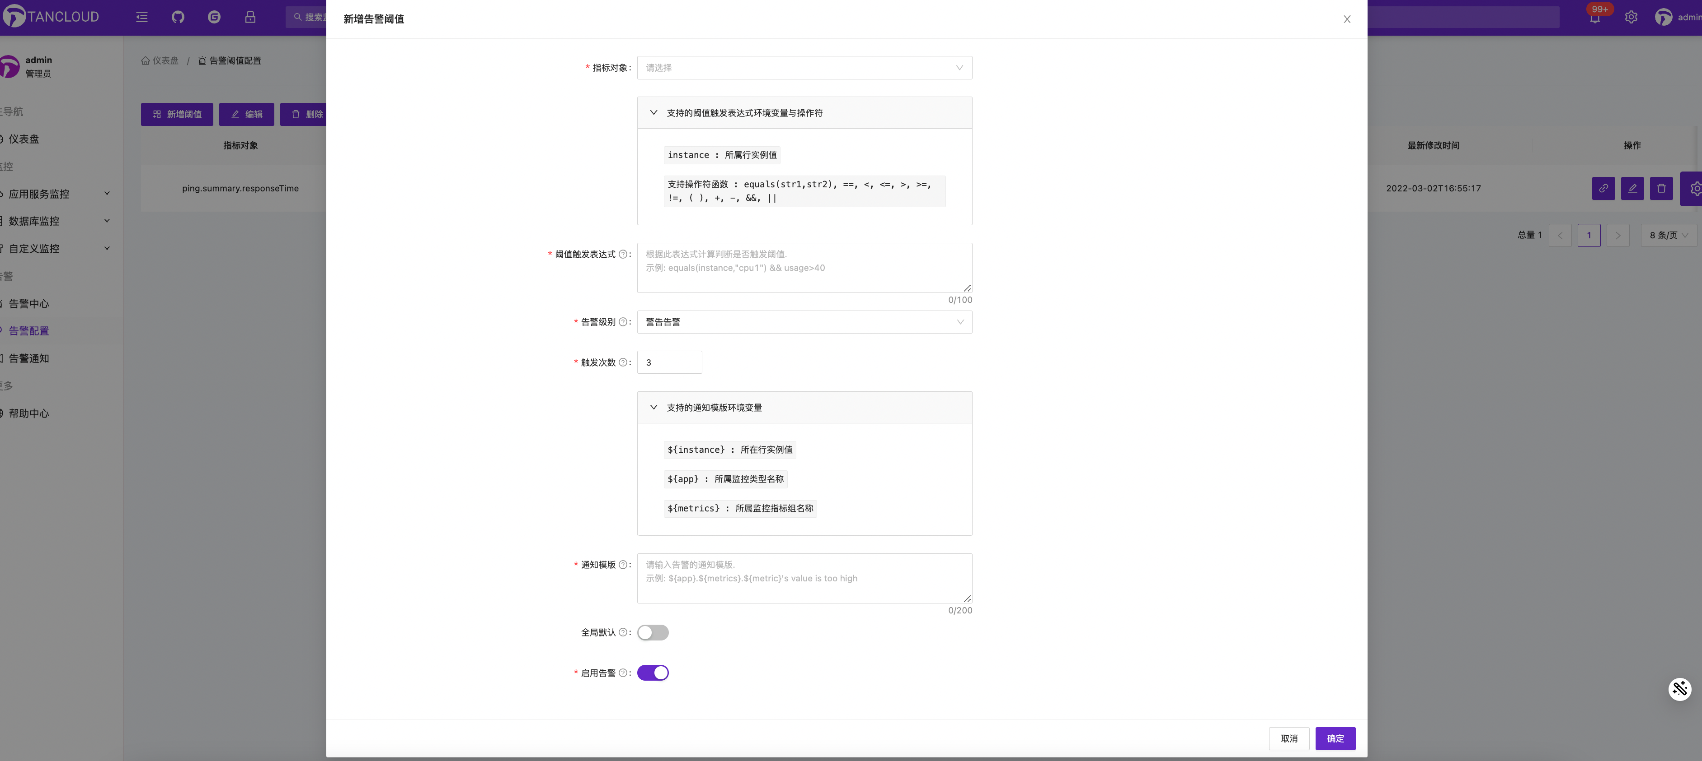Enable the 全局默认 switch
1702x761 pixels.
click(652, 632)
